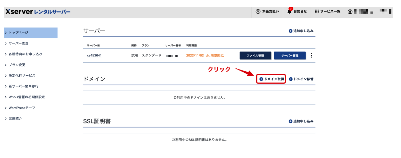Click ご利用中のドメインはありません message
The height and width of the screenshot is (158, 401).
[x=200, y=98]
